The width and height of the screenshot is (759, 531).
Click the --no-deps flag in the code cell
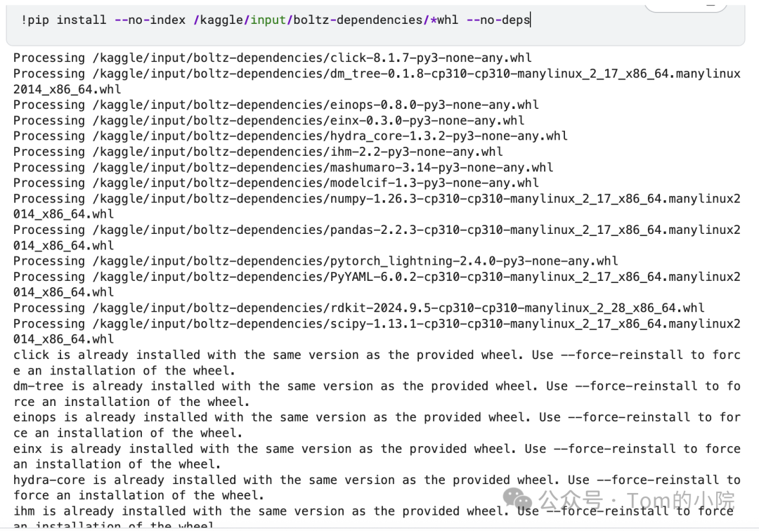[x=498, y=20]
